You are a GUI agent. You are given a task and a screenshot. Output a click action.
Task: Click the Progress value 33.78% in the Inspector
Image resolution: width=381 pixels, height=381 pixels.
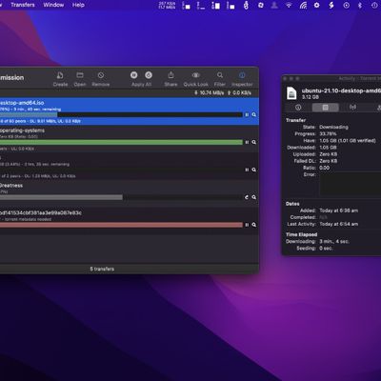click(328, 133)
